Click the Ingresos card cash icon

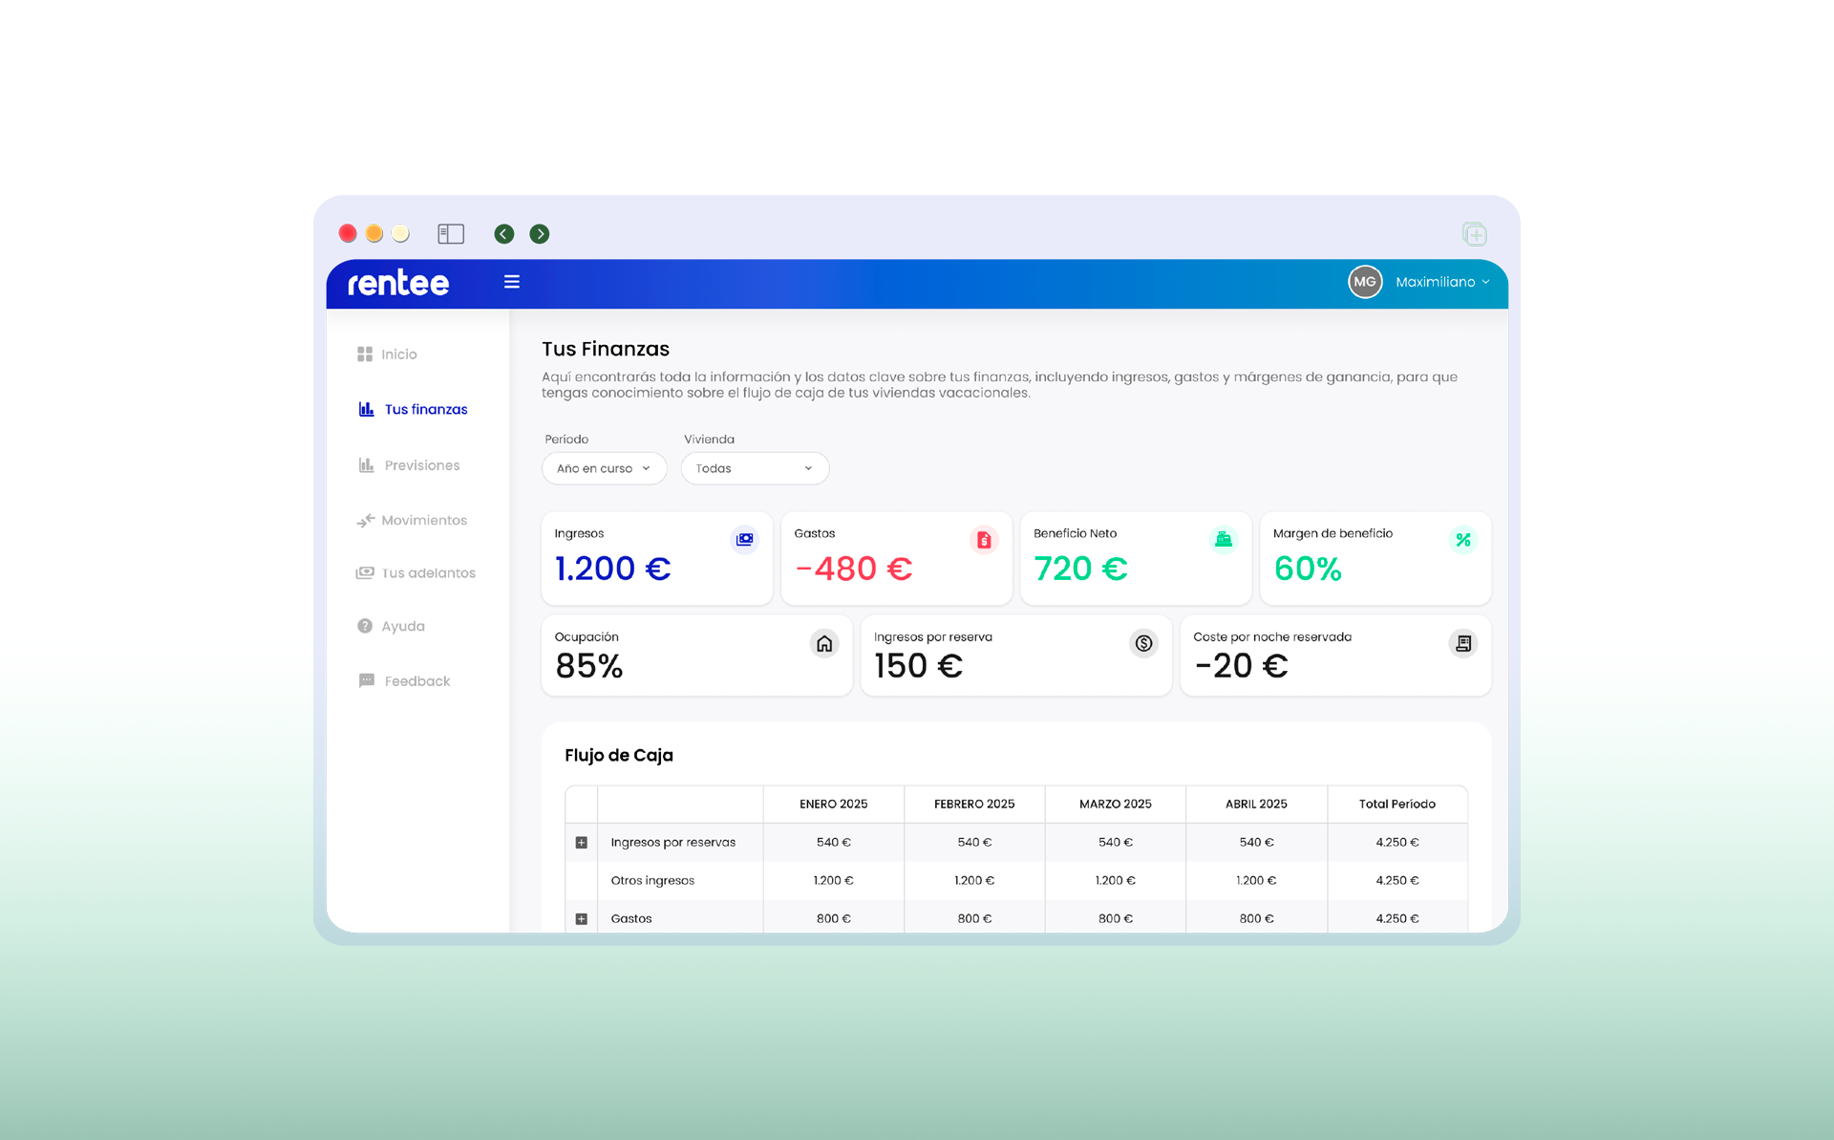pos(745,540)
